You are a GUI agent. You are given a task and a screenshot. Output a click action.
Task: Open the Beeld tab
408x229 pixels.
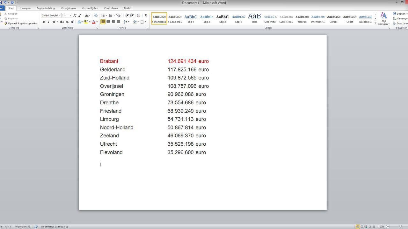(127, 8)
